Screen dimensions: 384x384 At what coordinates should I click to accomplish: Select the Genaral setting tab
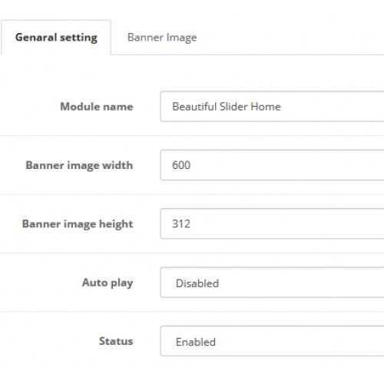click(x=56, y=38)
